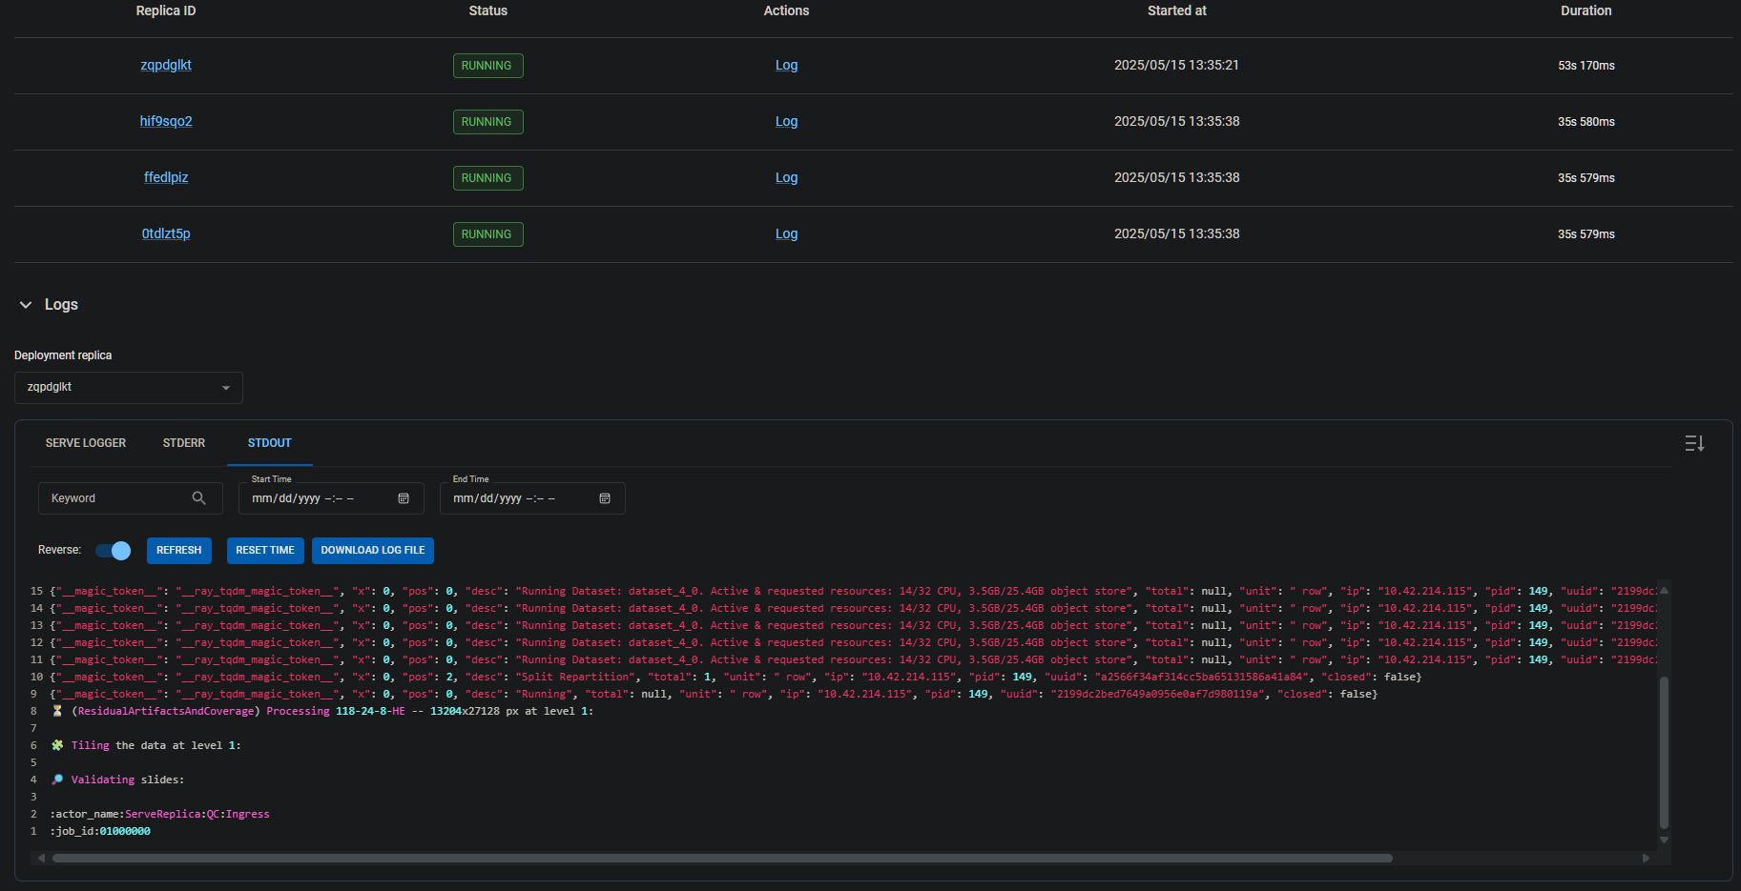Click the DOWNLOAD LOG FILE button
1741x891 pixels.
(x=373, y=551)
